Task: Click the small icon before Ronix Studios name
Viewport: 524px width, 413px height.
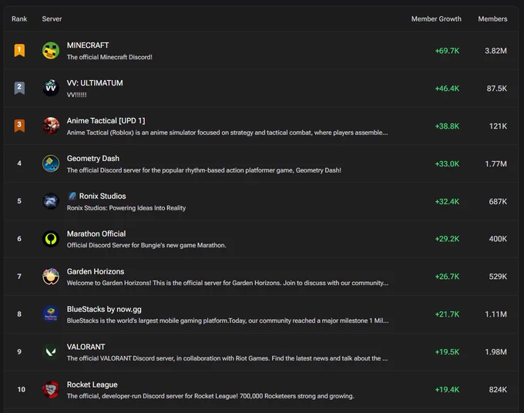Action: pos(72,196)
